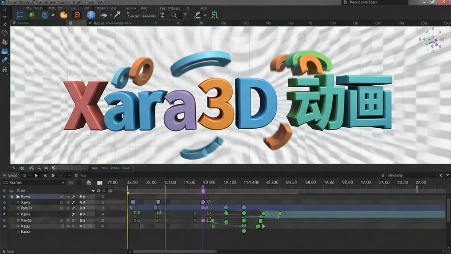This screenshot has width=451, height=254.
Task: Click the round light-blue button icon in toolbar
Action: [91, 15]
